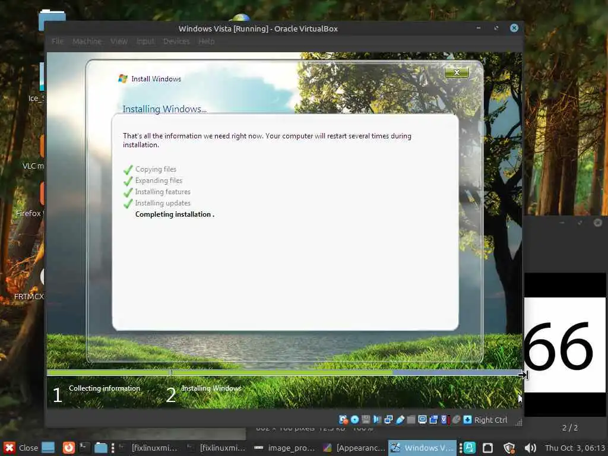The width and height of the screenshot is (608, 456).
Task: Switch to the Windows V... taskbar window
Action: point(422,448)
